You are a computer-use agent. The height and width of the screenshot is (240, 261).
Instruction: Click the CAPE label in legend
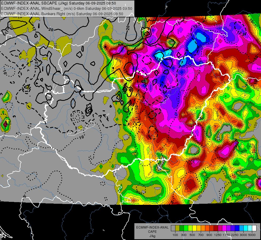[x=152, y=232]
